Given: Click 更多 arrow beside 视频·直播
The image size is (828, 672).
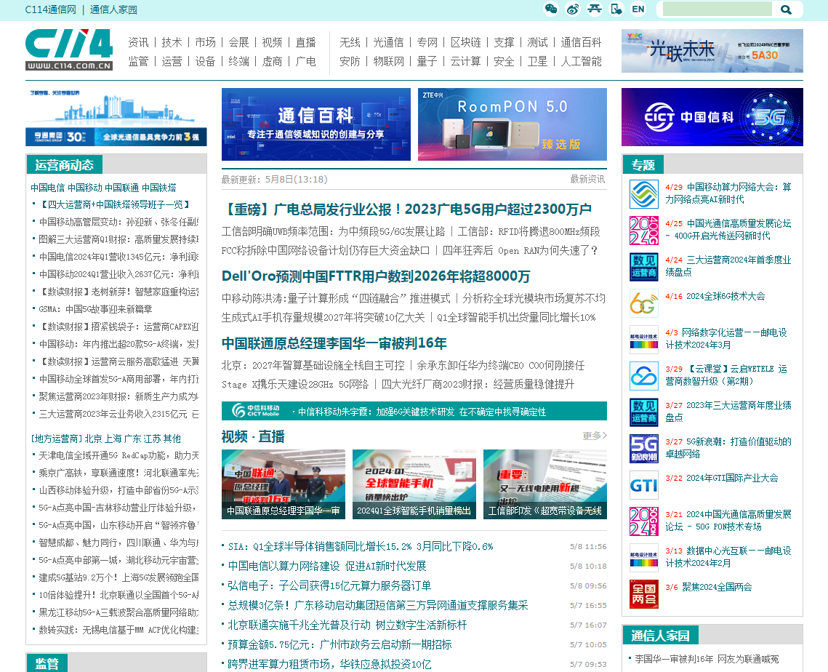Looking at the screenshot, I should pyautogui.click(x=595, y=436).
